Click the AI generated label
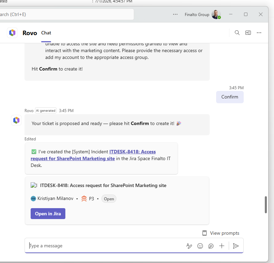 (x=46, y=110)
